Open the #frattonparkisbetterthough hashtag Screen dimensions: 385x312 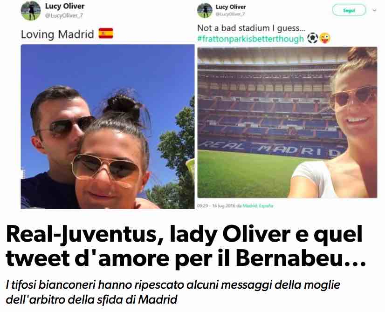click(250, 39)
